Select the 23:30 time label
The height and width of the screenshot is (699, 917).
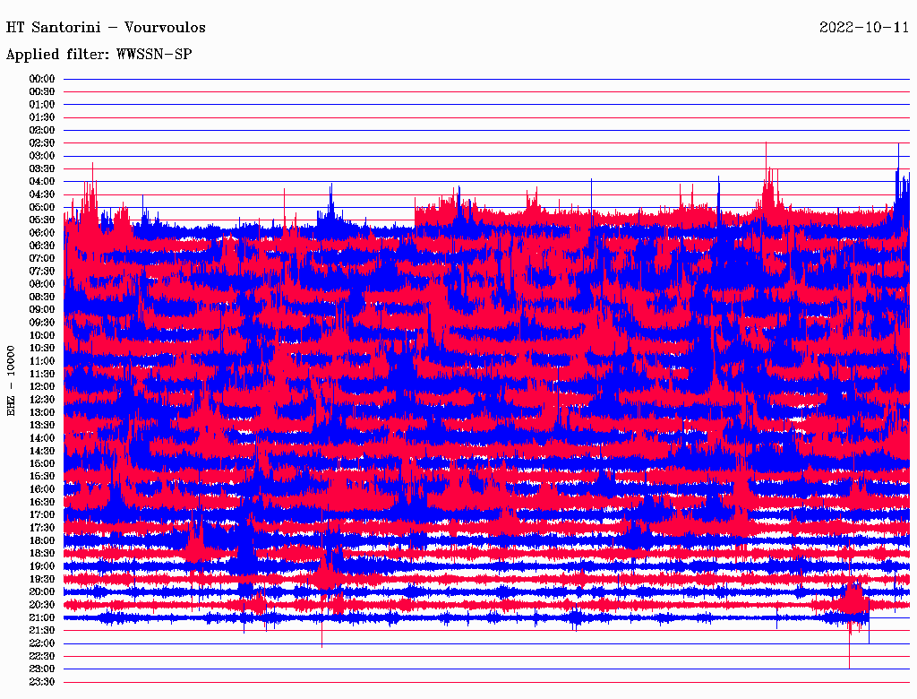(42, 682)
